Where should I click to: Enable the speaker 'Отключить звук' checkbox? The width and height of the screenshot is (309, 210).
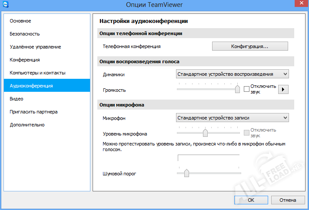coord(247,89)
